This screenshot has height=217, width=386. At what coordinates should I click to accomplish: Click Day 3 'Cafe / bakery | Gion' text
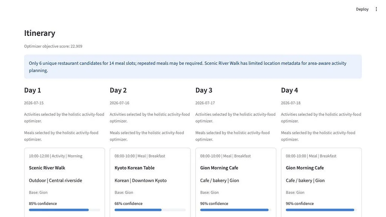tap(220, 180)
